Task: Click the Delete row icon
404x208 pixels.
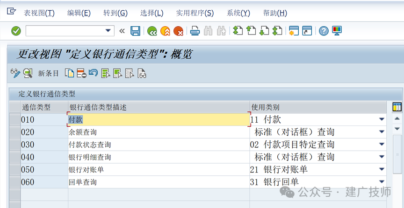Action: 82,74
